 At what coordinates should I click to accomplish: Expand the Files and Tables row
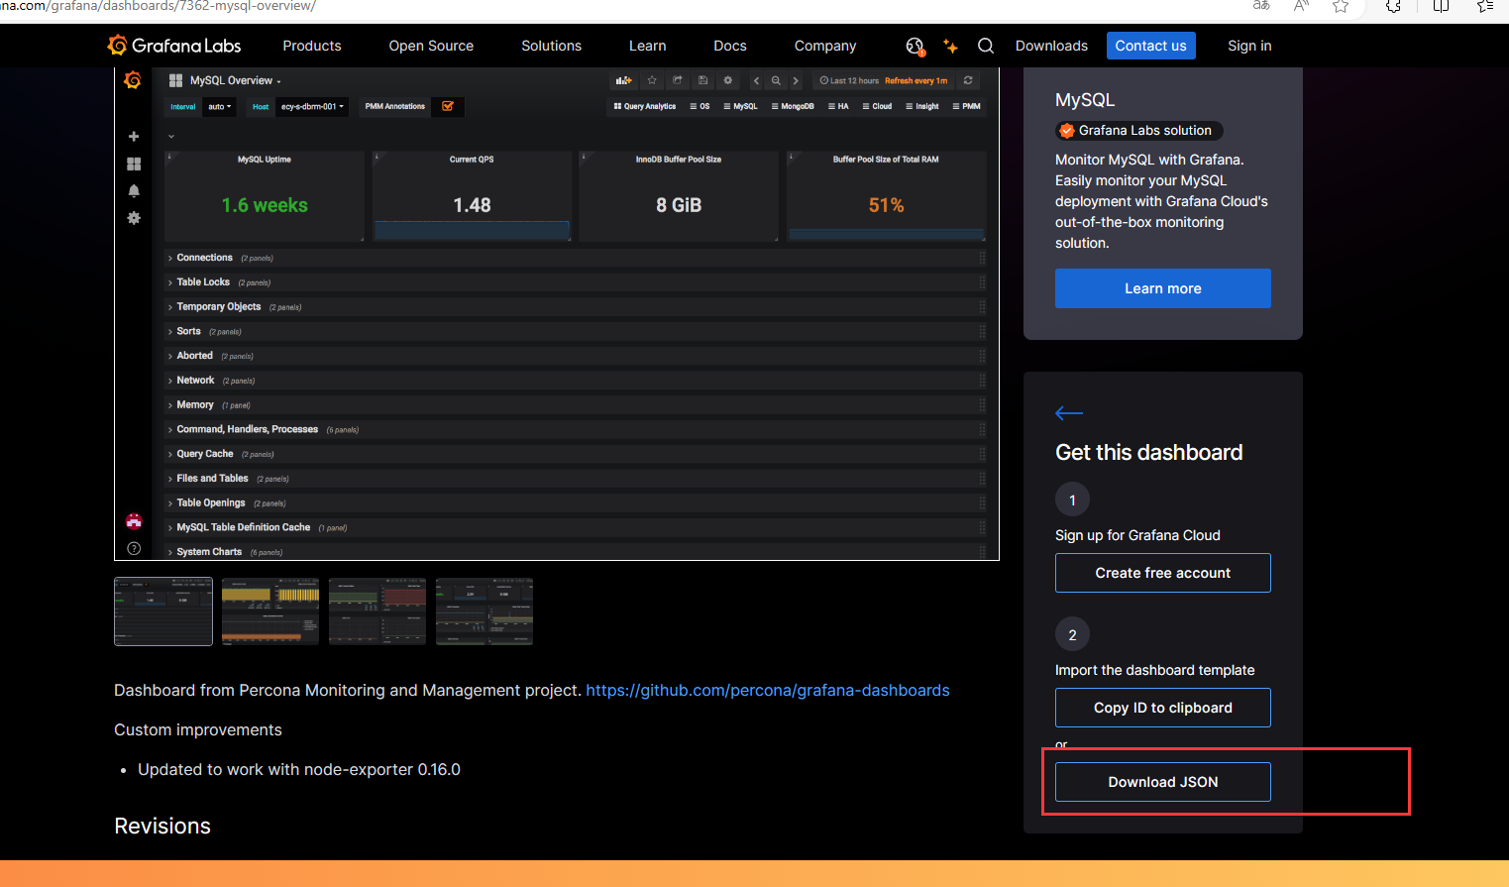[x=212, y=479]
